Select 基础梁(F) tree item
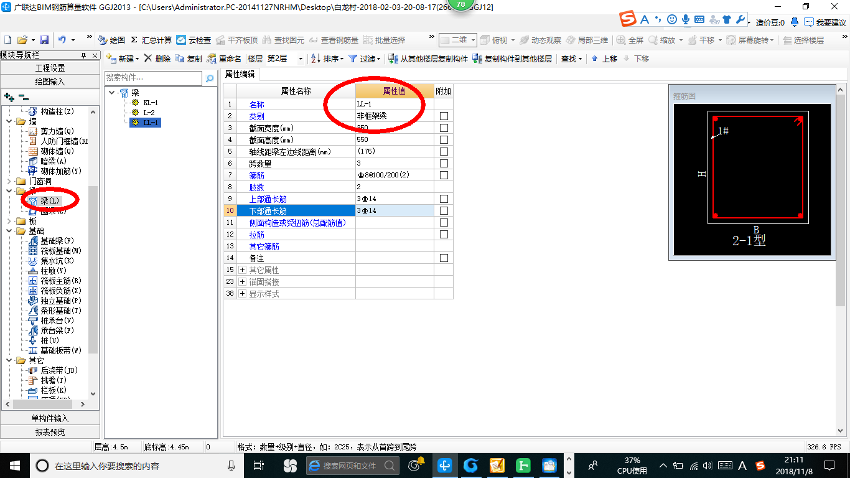This screenshot has width=850, height=478. pyautogui.click(x=57, y=241)
